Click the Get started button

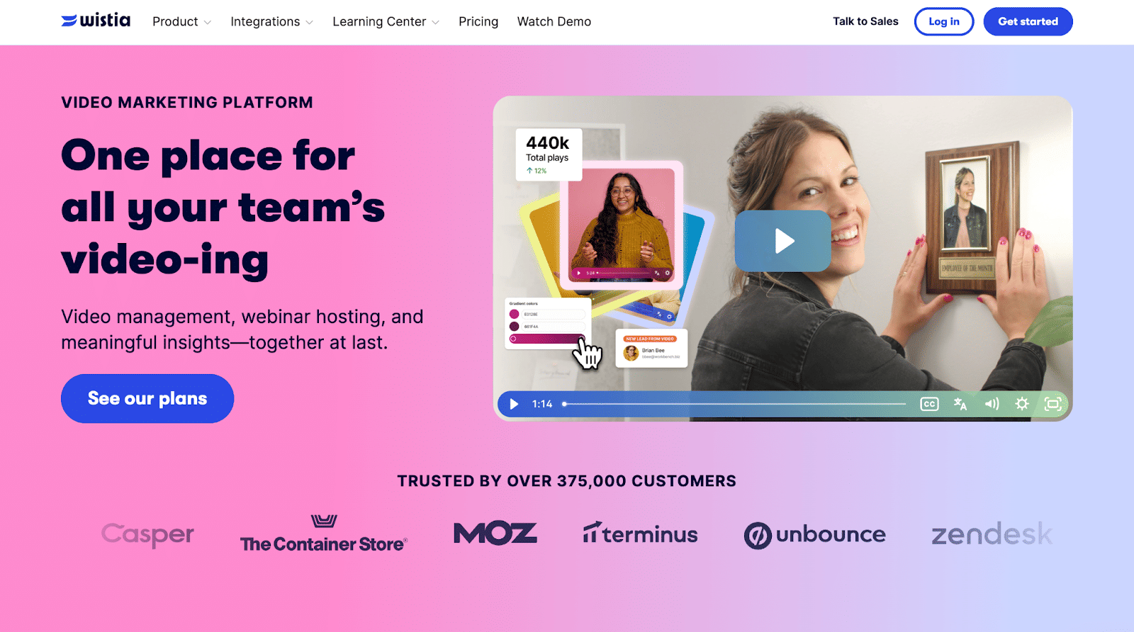(x=1028, y=21)
